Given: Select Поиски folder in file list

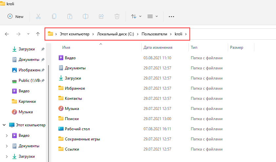Looking at the screenshot, I should pyautogui.click(x=72, y=119).
